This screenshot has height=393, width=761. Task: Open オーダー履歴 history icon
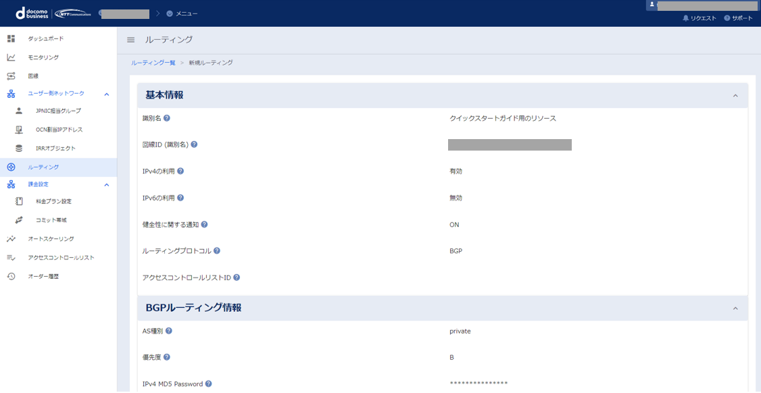tap(11, 277)
